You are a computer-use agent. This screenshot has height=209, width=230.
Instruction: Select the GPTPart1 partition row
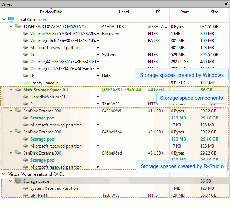(x=115, y=195)
